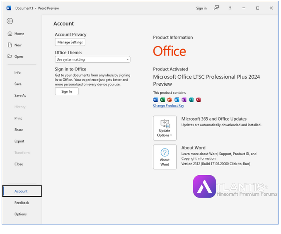This screenshot has height=234, width=281.
Task: Click the Sign In button under Sign in to Office
Action: [66, 92]
